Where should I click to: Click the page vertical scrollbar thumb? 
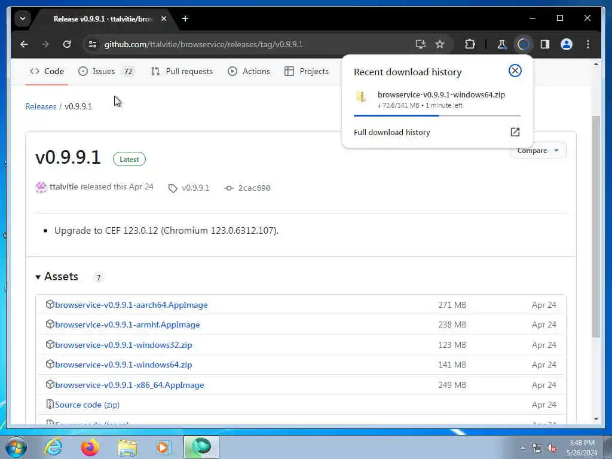tap(596, 227)
